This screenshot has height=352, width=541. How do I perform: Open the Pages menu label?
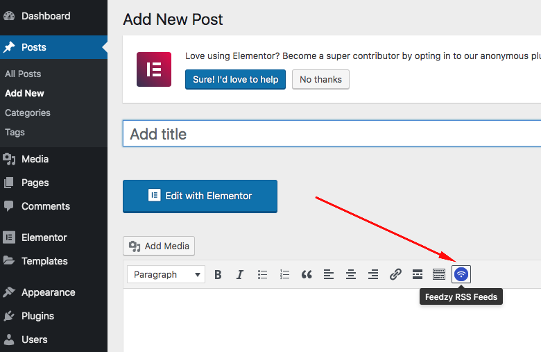pos(35,183)
